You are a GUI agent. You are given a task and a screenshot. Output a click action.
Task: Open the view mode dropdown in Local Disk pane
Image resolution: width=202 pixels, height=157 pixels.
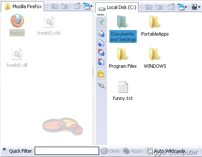point(196,7)
